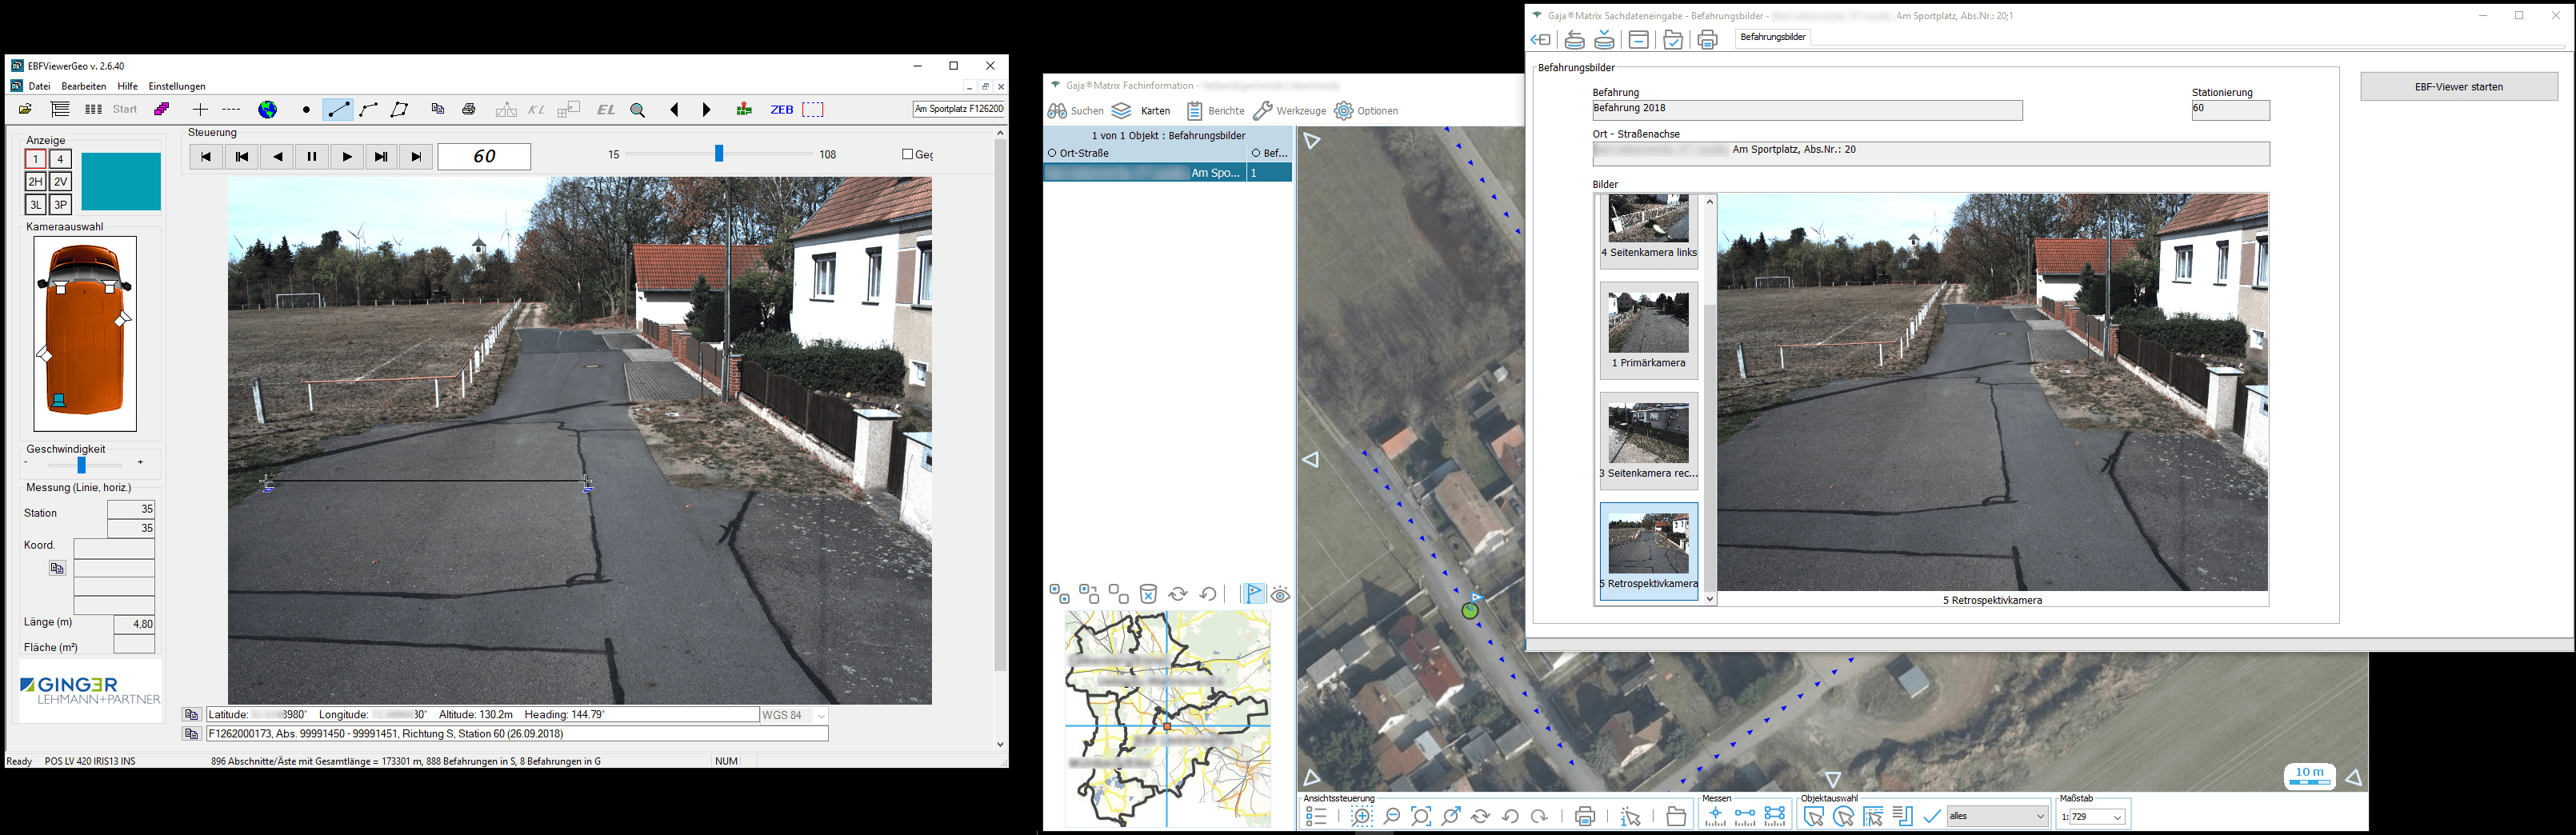The width and height of the screenshot is (2576, 835).
Task: Click the EBF-Viewer starten button
Action: [2458, 87]
